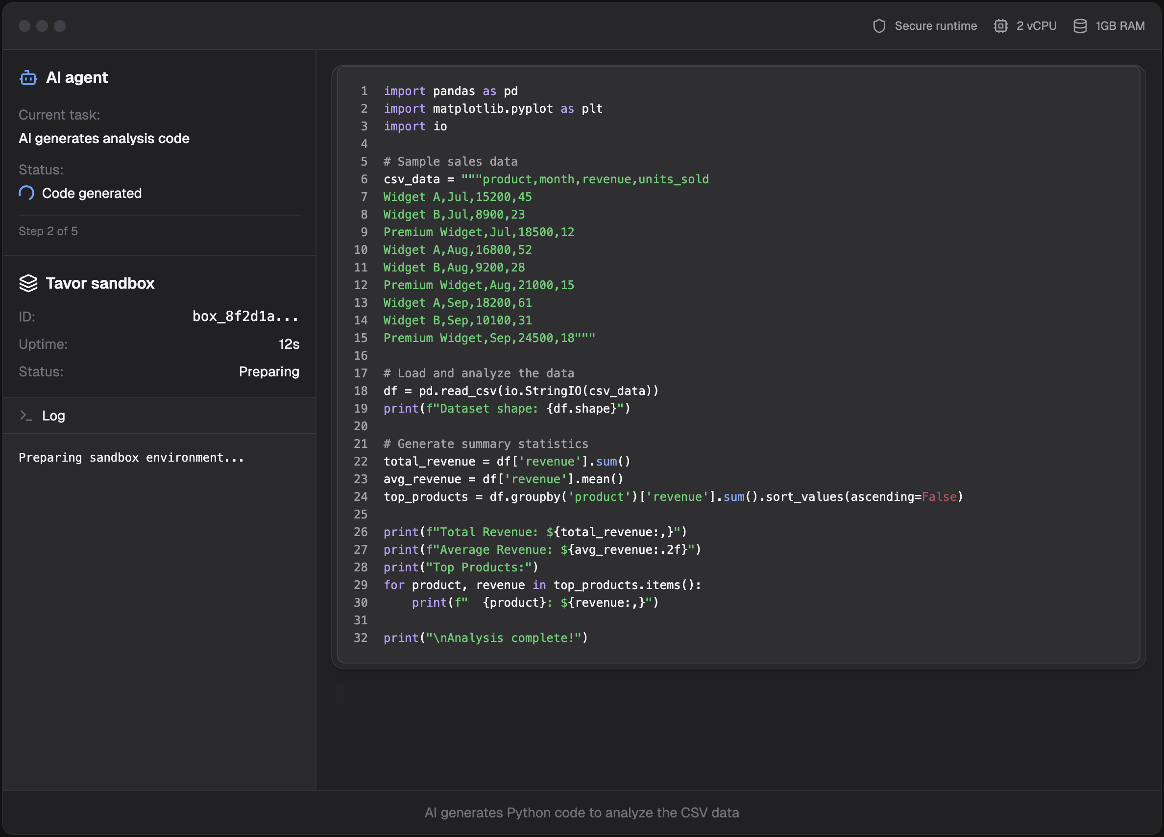The image size is (1164, 837).
Task: Click the pd.read_csv code line
Action: click(521, 391)
